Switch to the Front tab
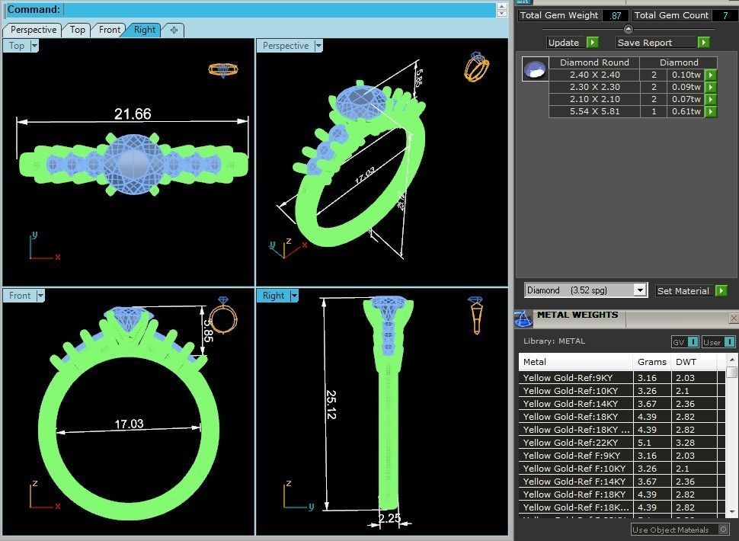 coord(110,30)
